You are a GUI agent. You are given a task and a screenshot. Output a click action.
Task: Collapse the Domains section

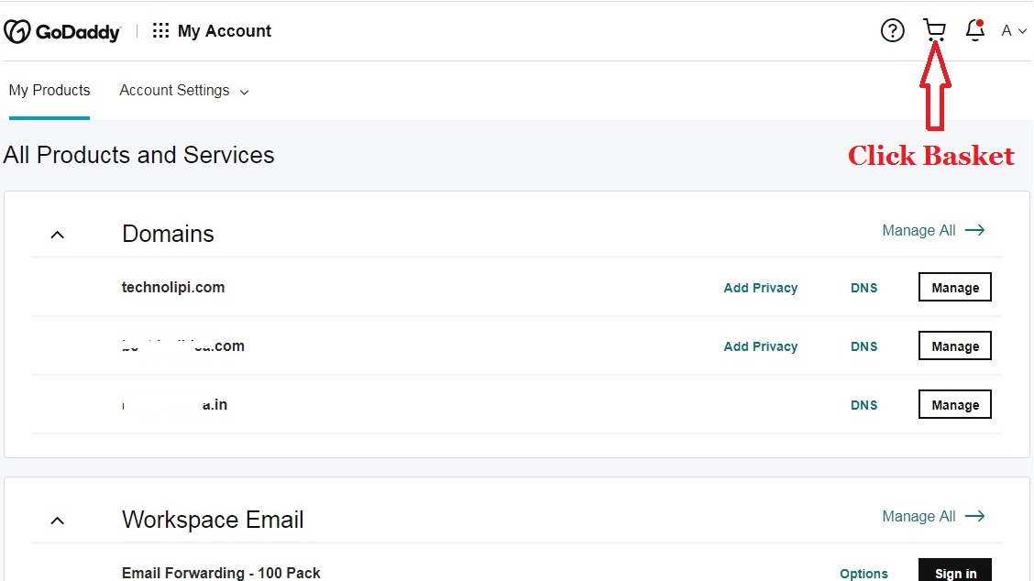(57, 235)
